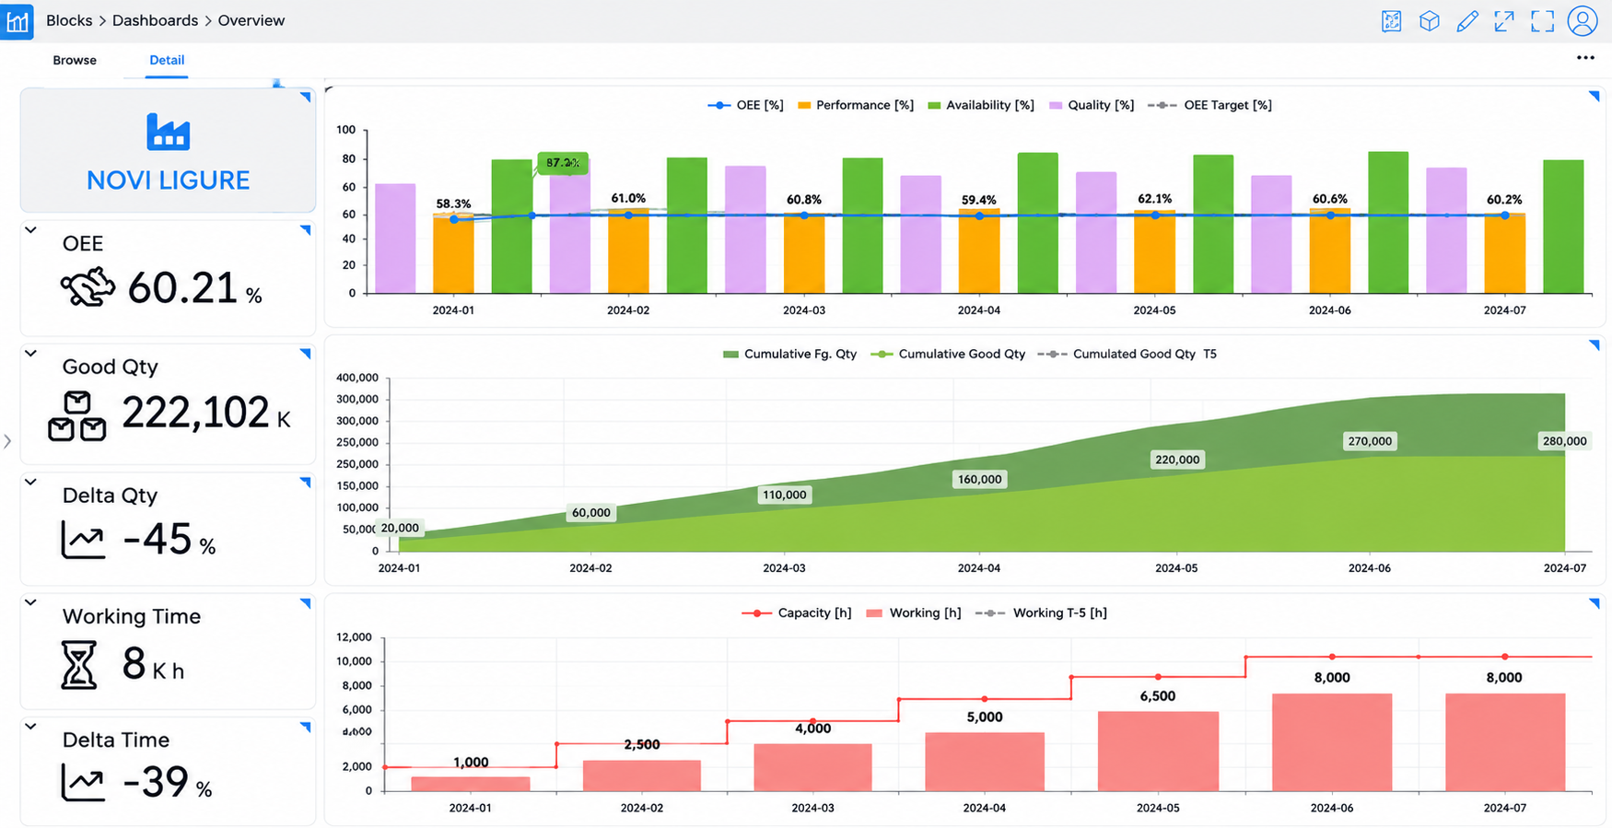This screenshot has width=1612, height=828.
Task: Click the 3D cube icon in header
Action: [x=1429, y=20]
